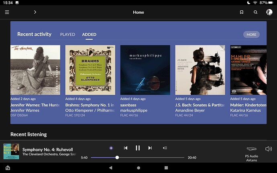
Task: Open the Katarina Karnéus artist link
Action: pyautogui.click(x=245, y=110)
